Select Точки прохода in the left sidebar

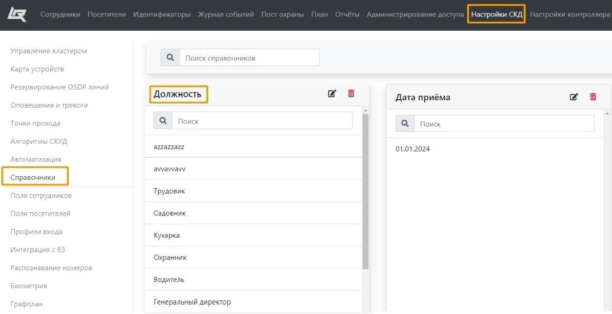[35, 123]
